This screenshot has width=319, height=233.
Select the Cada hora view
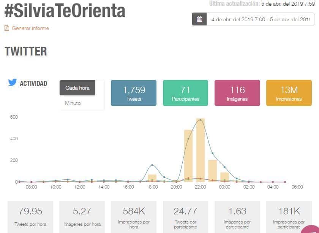click(77, 88)
